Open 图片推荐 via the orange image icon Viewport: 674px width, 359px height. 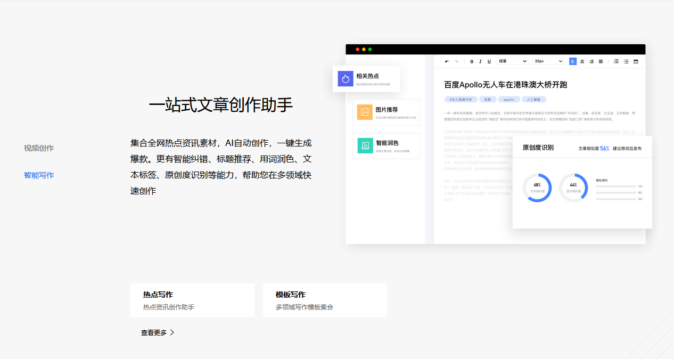coord(364,112)
